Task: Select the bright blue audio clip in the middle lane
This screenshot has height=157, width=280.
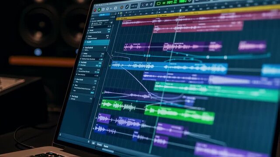Action: click(169, 68)
